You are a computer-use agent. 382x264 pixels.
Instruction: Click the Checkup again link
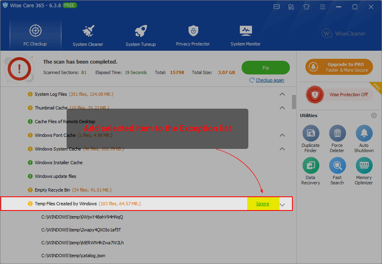click(269, 80)
